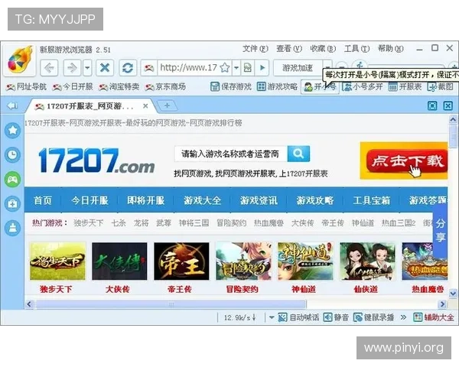The image size is (459, 367).
Task: Click the go arrow after address bar
Action: point(262,68)
